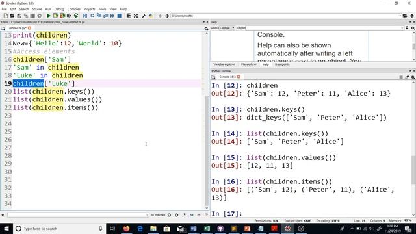Click the Windows search box
Image resolution: width=416 pixels, height=234 pixels.
(59, 229)
